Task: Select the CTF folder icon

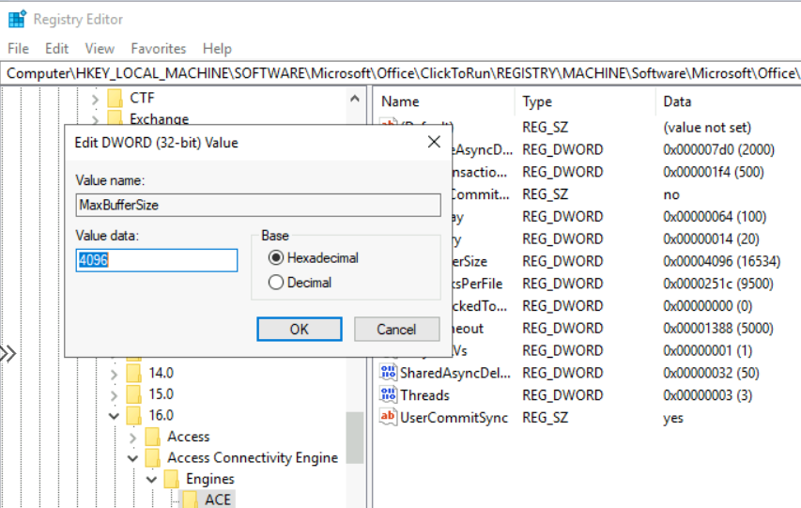Action: 116,98
